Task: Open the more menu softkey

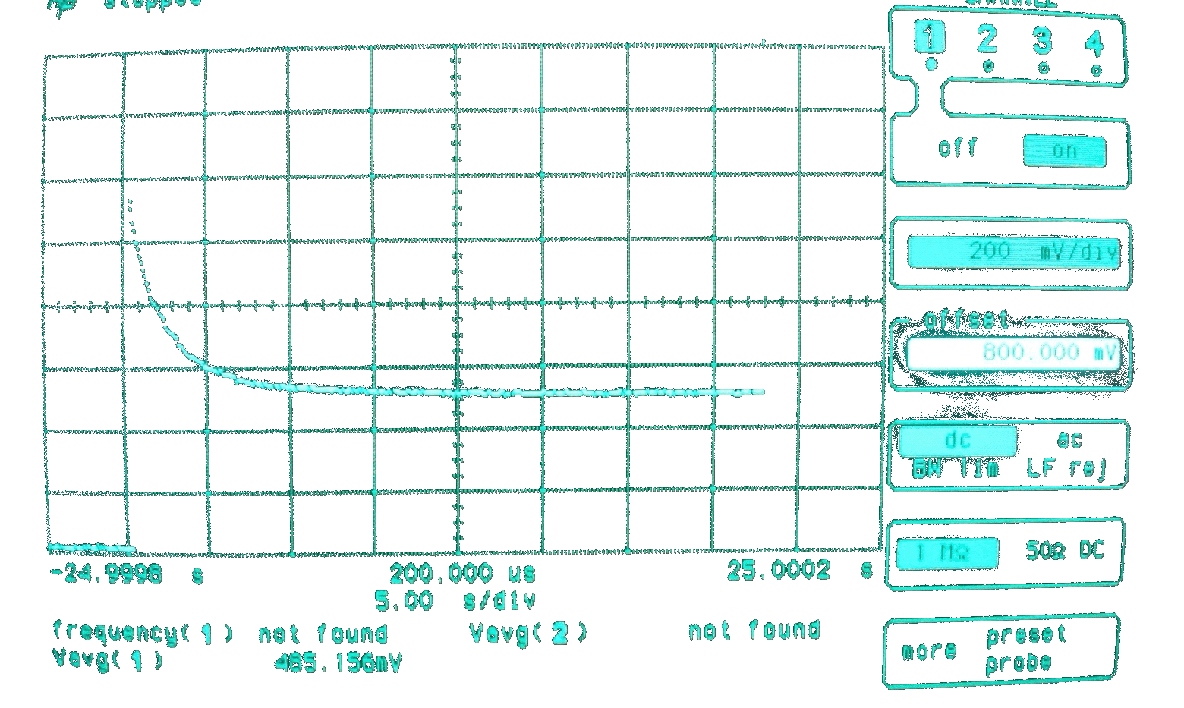Action: click(x=930, y=652)
